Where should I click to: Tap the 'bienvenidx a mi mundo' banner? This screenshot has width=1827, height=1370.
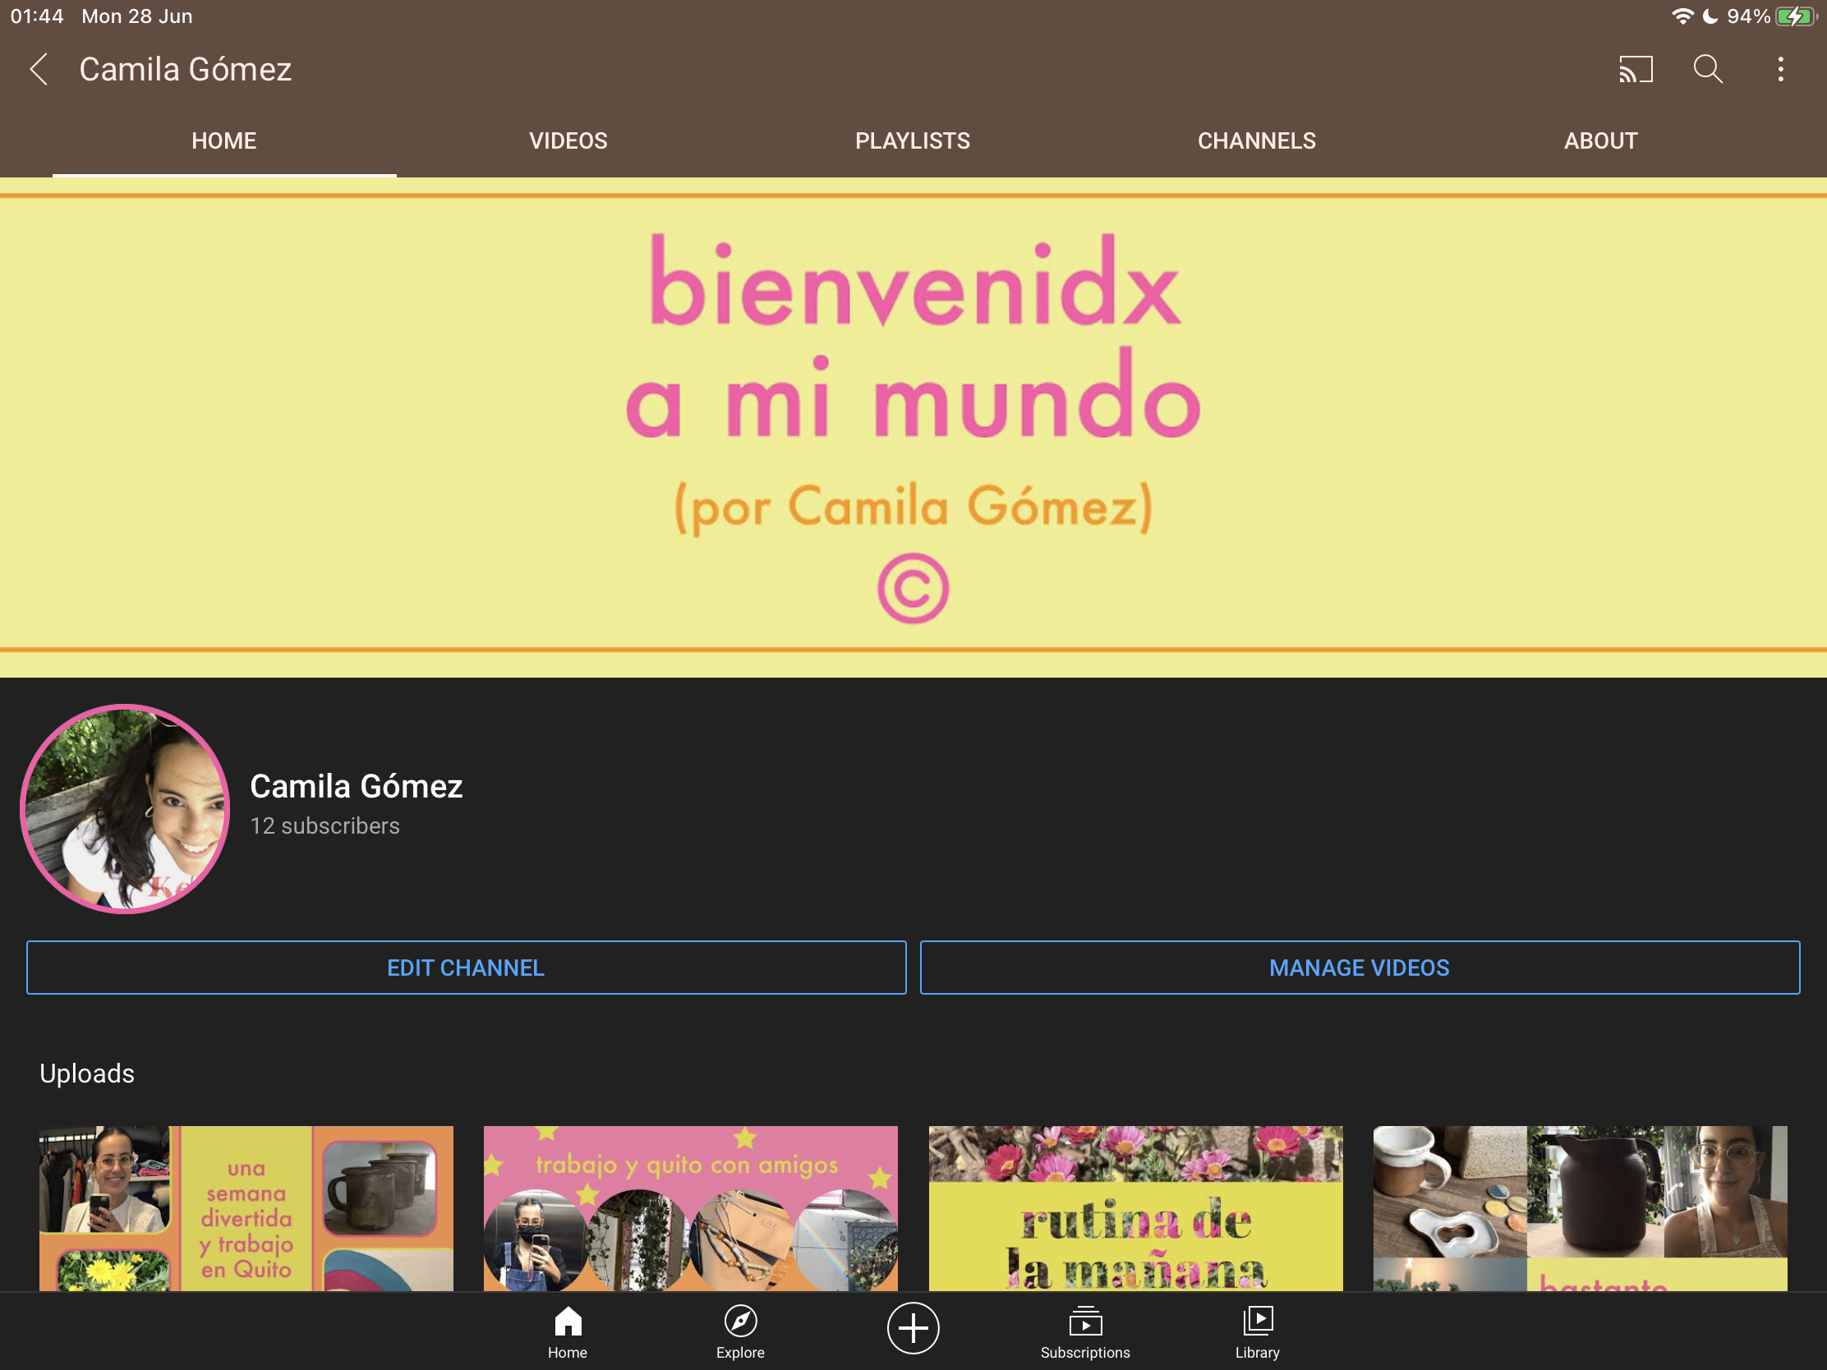coord(914,427)
